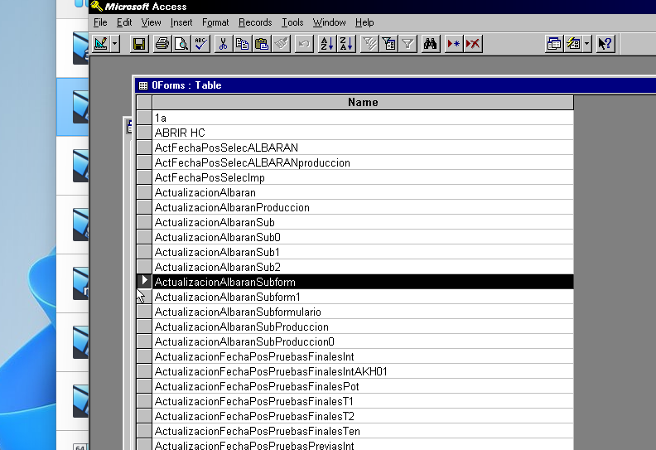Click the highlighted 'ActualizacionAlbaranSubform' cell
Screen dimensions: 656x450
pos(363,282)
